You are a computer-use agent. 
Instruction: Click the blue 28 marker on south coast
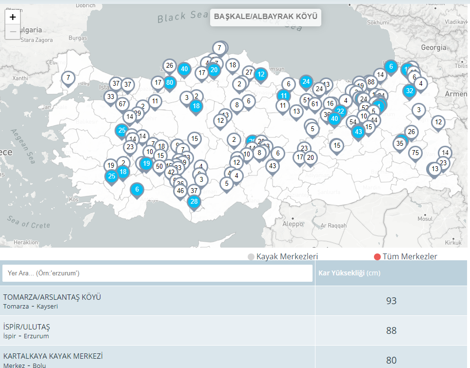click(194, 202)
